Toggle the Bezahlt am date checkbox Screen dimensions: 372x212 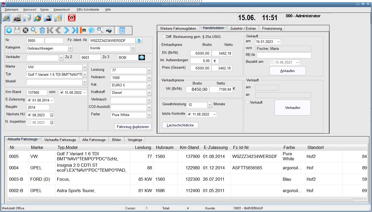(272, 62)
